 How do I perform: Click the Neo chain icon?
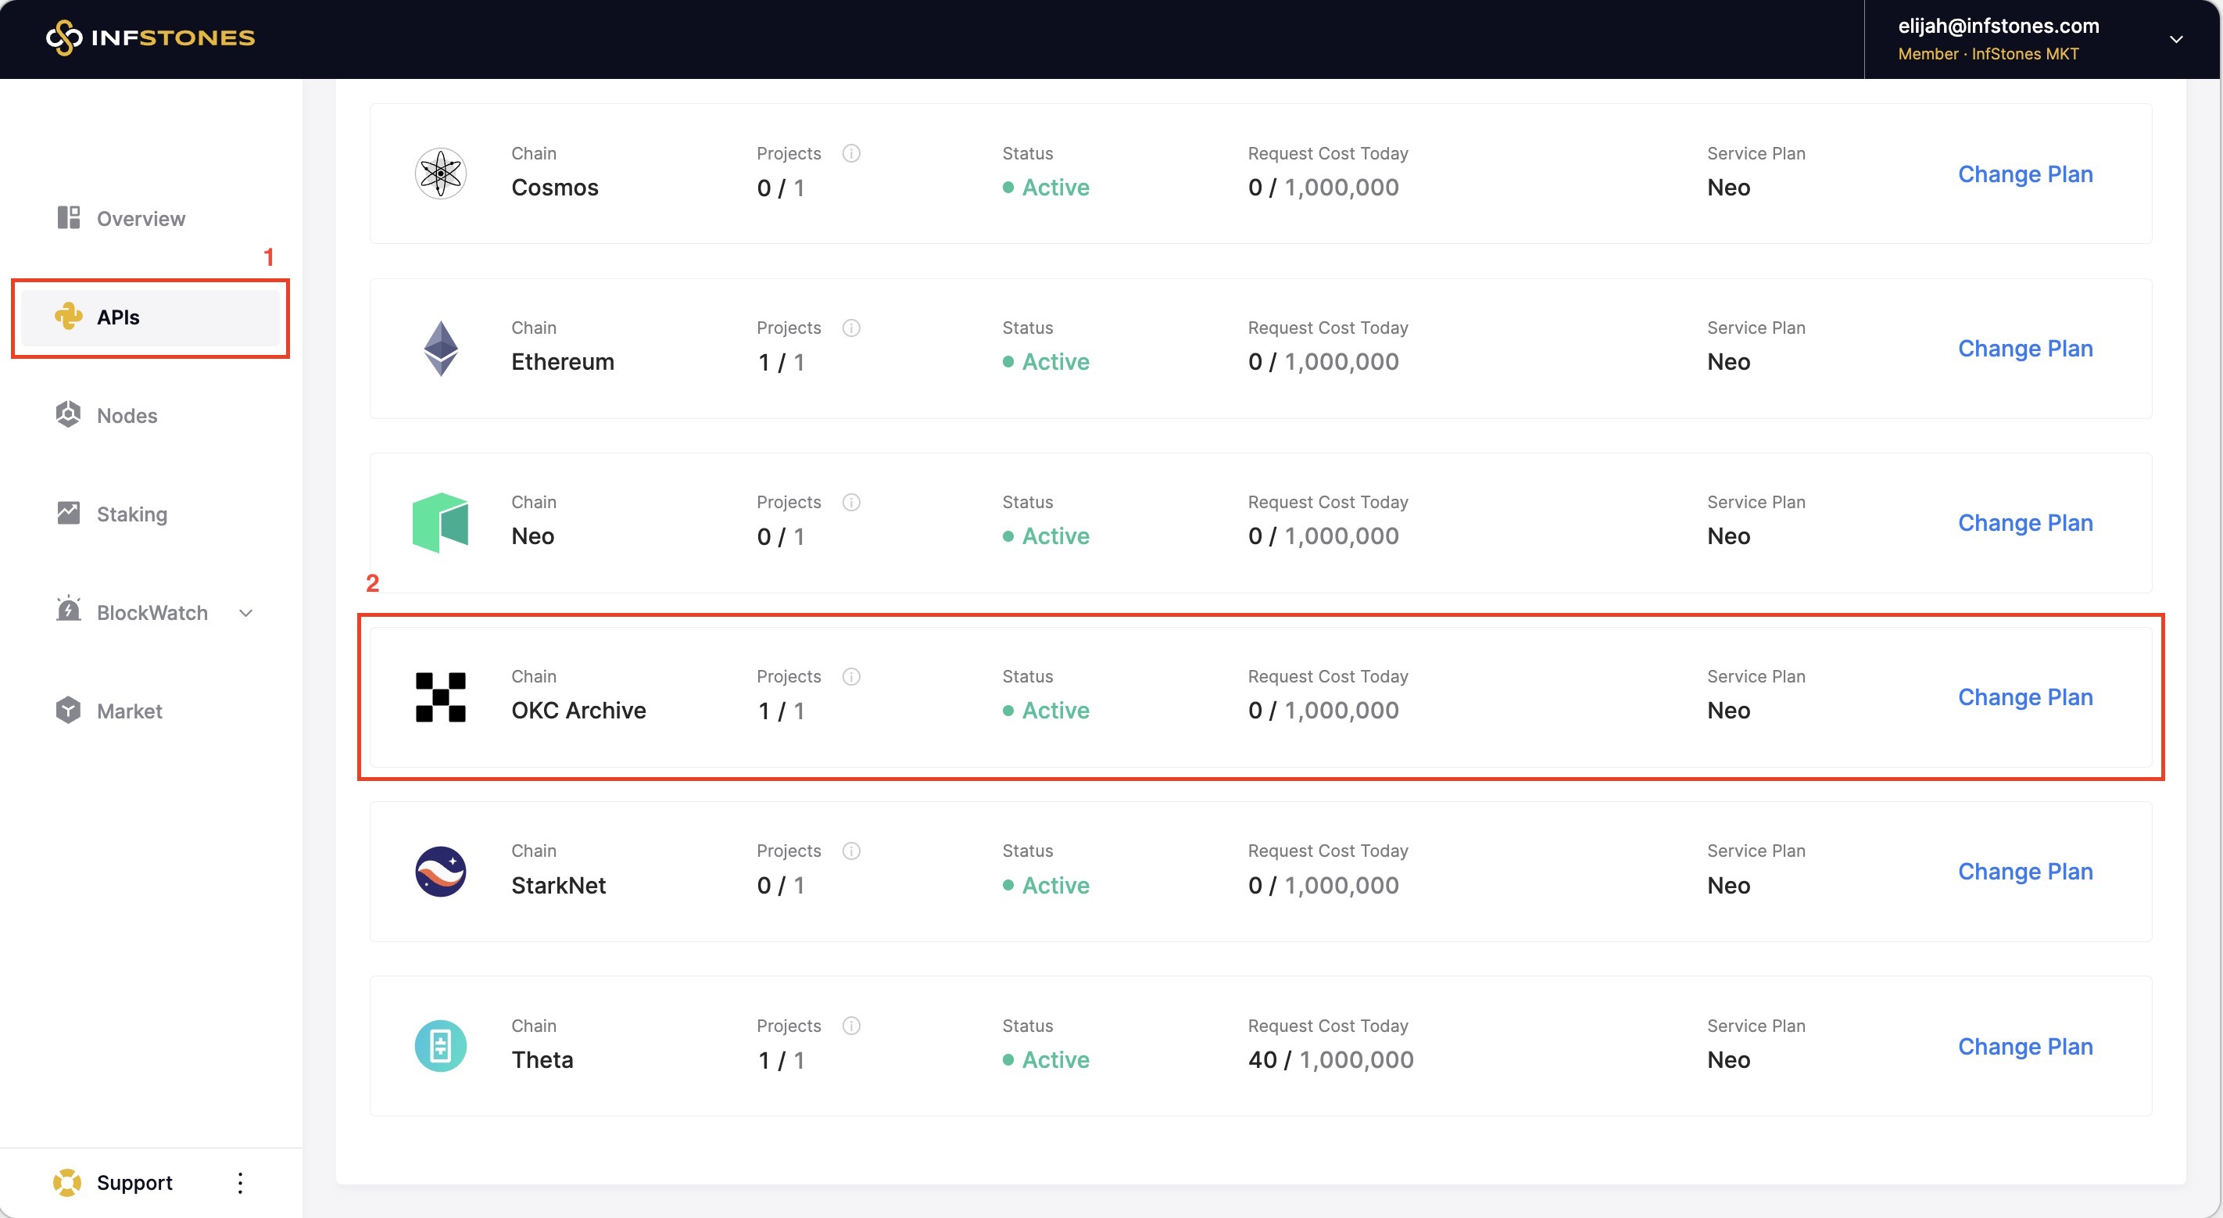(x=440, y=522)
